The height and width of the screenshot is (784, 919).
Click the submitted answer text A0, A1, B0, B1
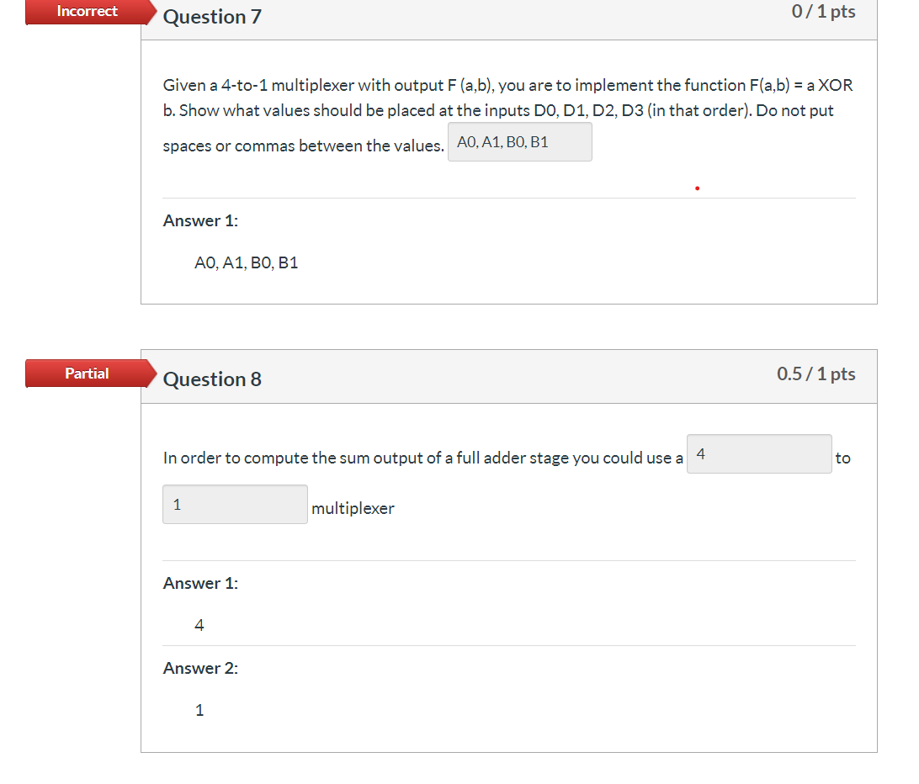point(246,262)
